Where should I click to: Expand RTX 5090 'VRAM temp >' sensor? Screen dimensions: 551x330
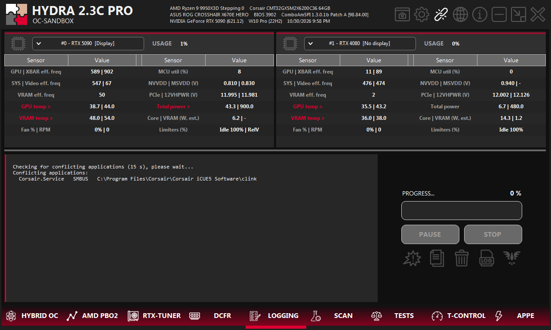click(36, 118)
